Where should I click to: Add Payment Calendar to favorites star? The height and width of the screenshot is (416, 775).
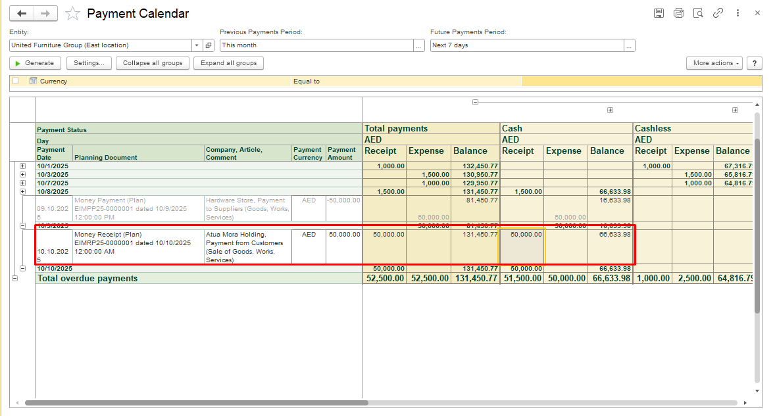coord(73,14)
